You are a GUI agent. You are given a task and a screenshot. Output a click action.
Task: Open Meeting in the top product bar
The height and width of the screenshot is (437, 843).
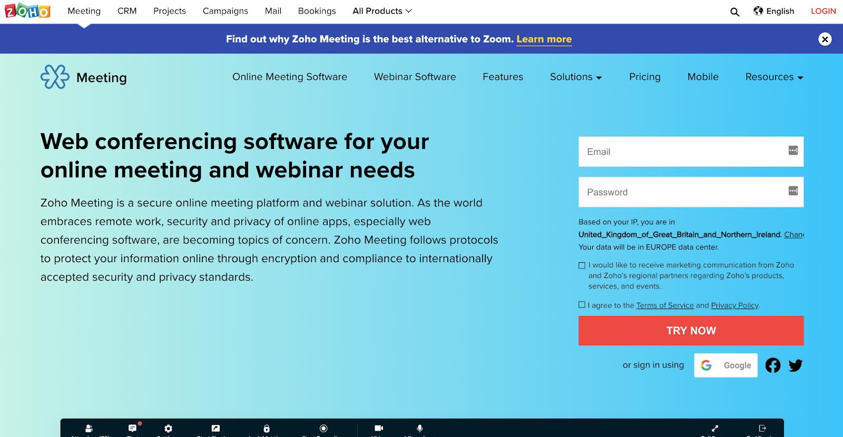tap(84, 11)
